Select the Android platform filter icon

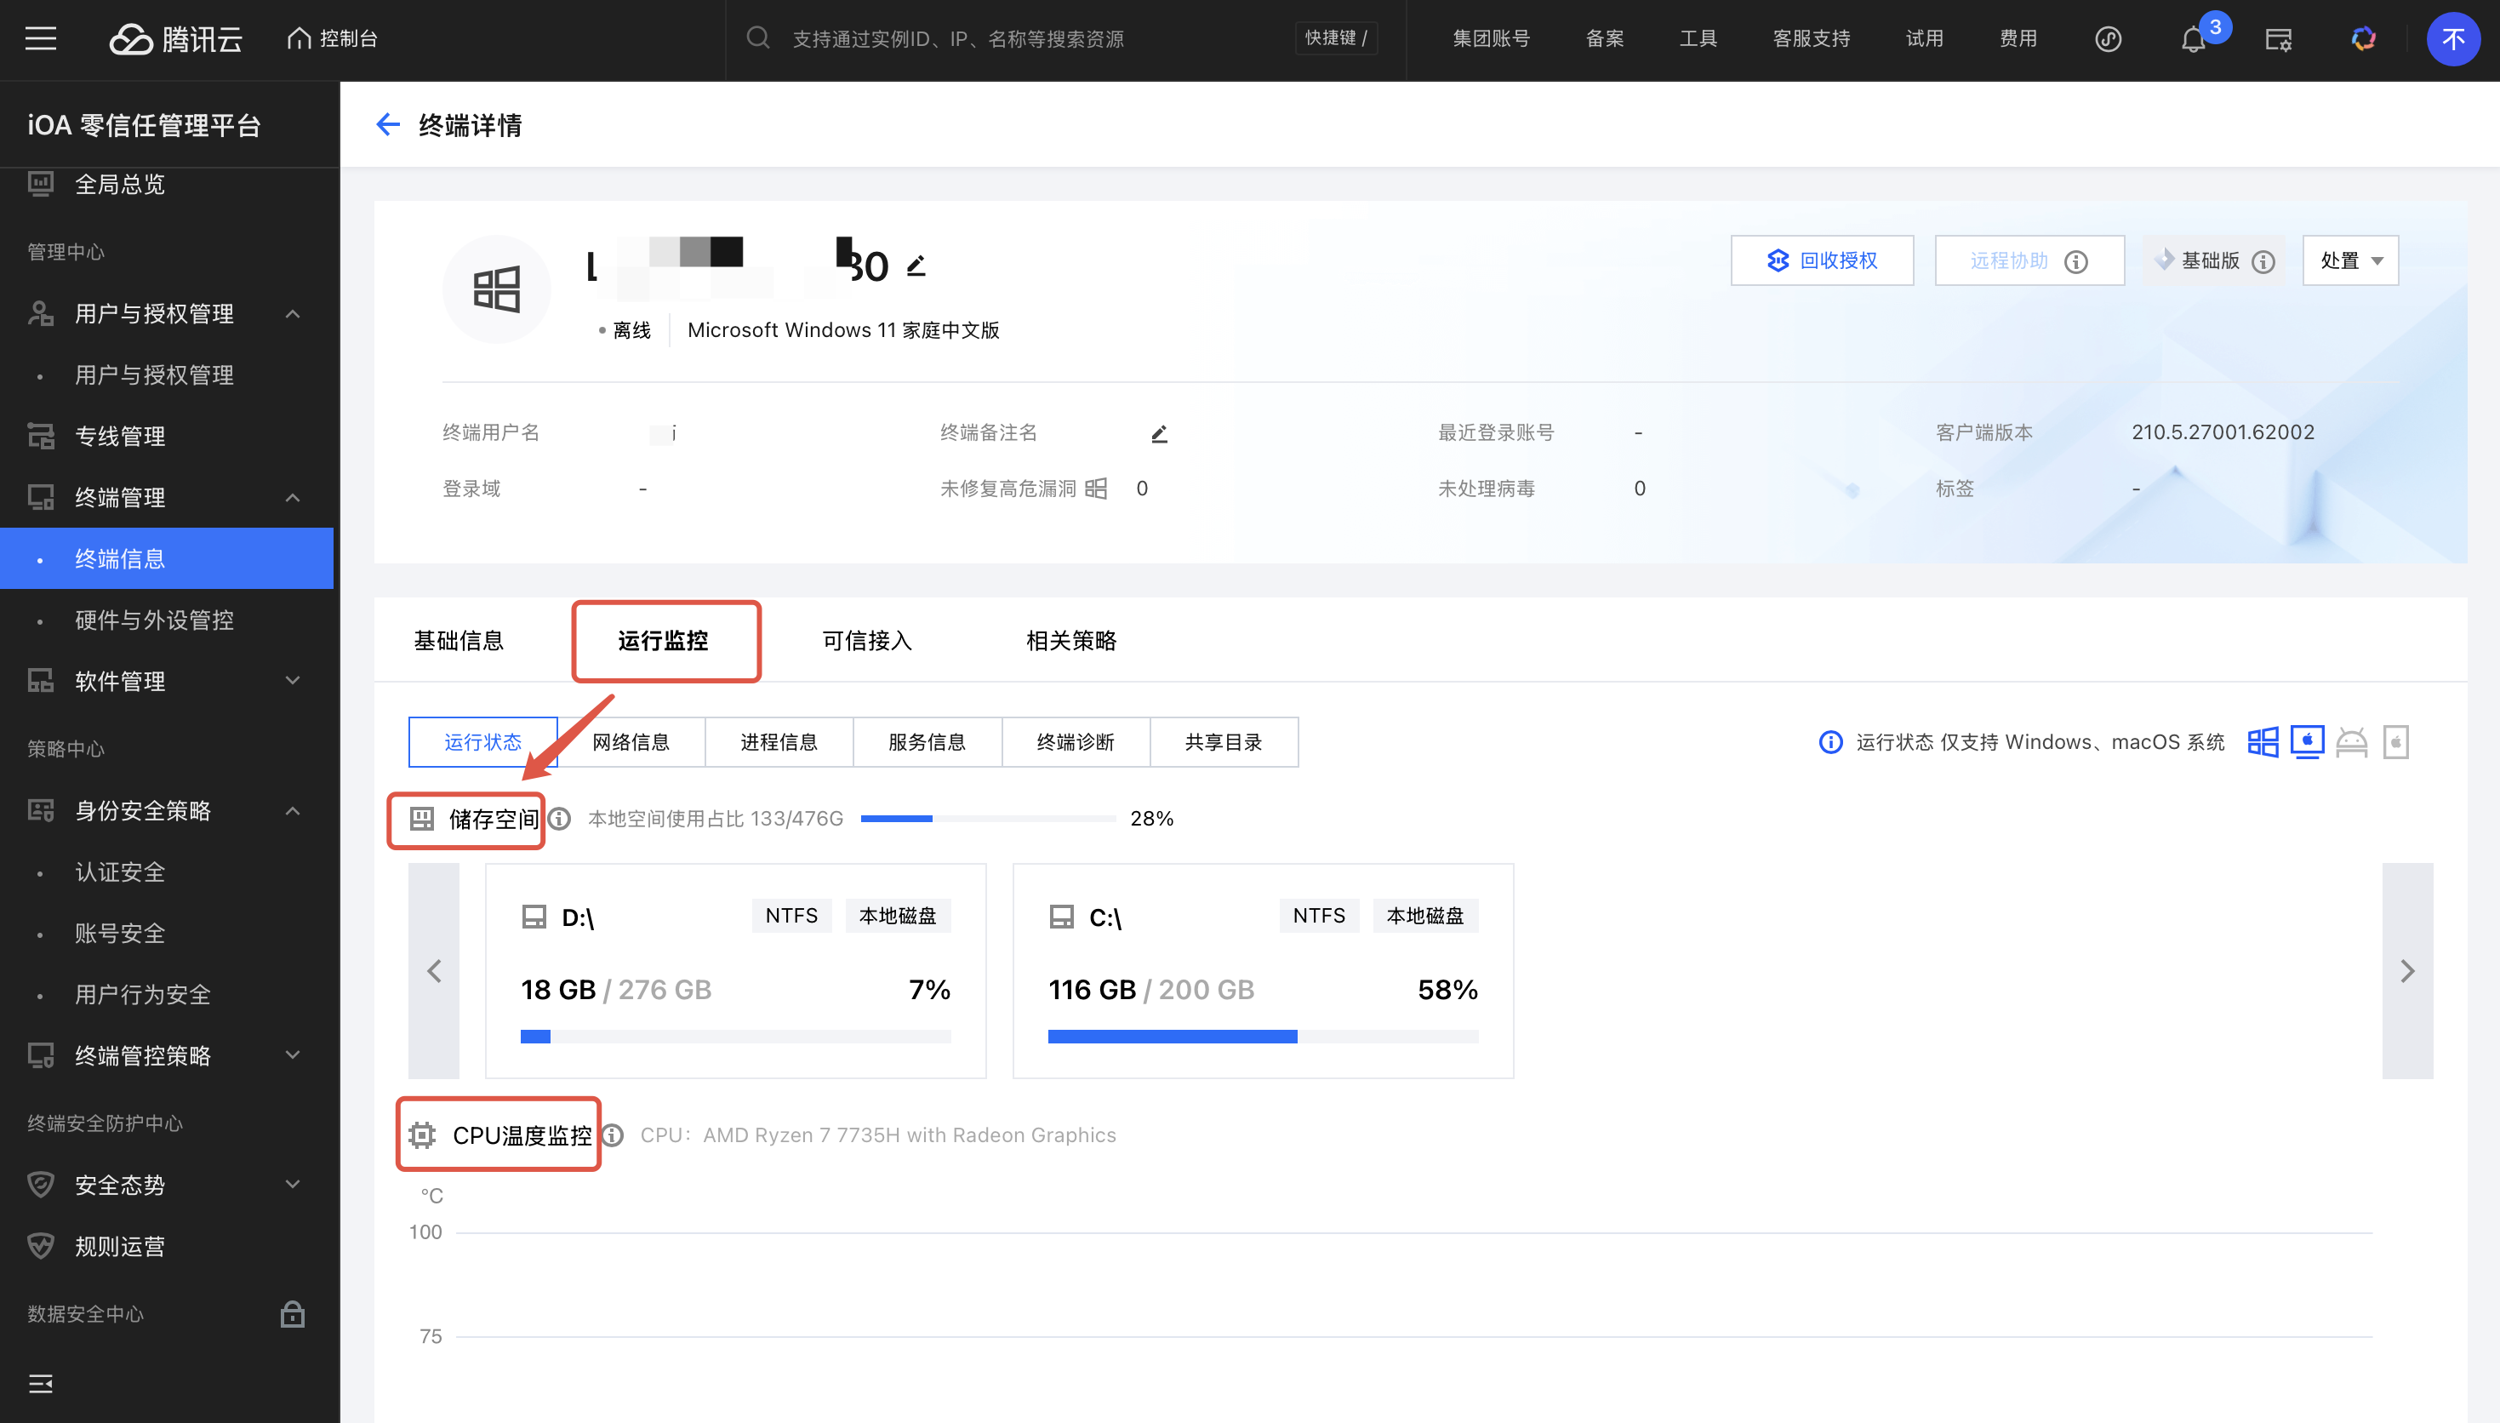2350,742
